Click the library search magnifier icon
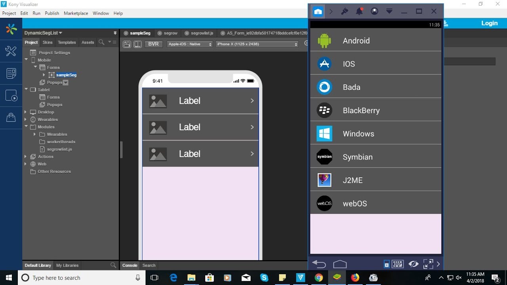 coord(113,265)
